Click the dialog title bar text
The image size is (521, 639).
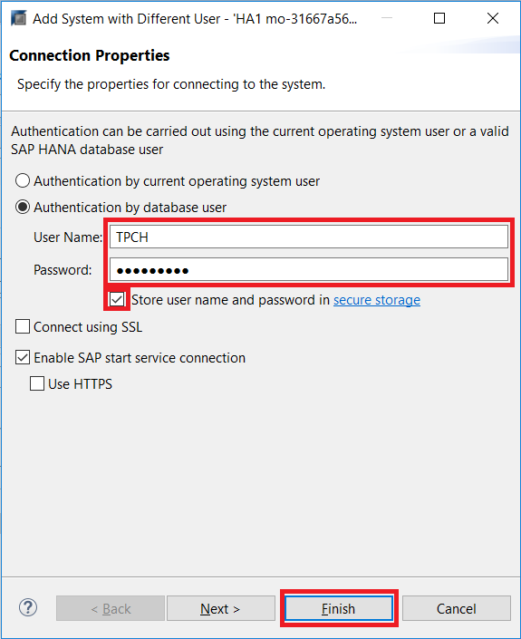point(195,19)
